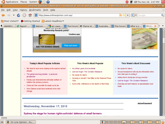
Task: Open the Bookmarks menu
Action: [x=35, y=10]
